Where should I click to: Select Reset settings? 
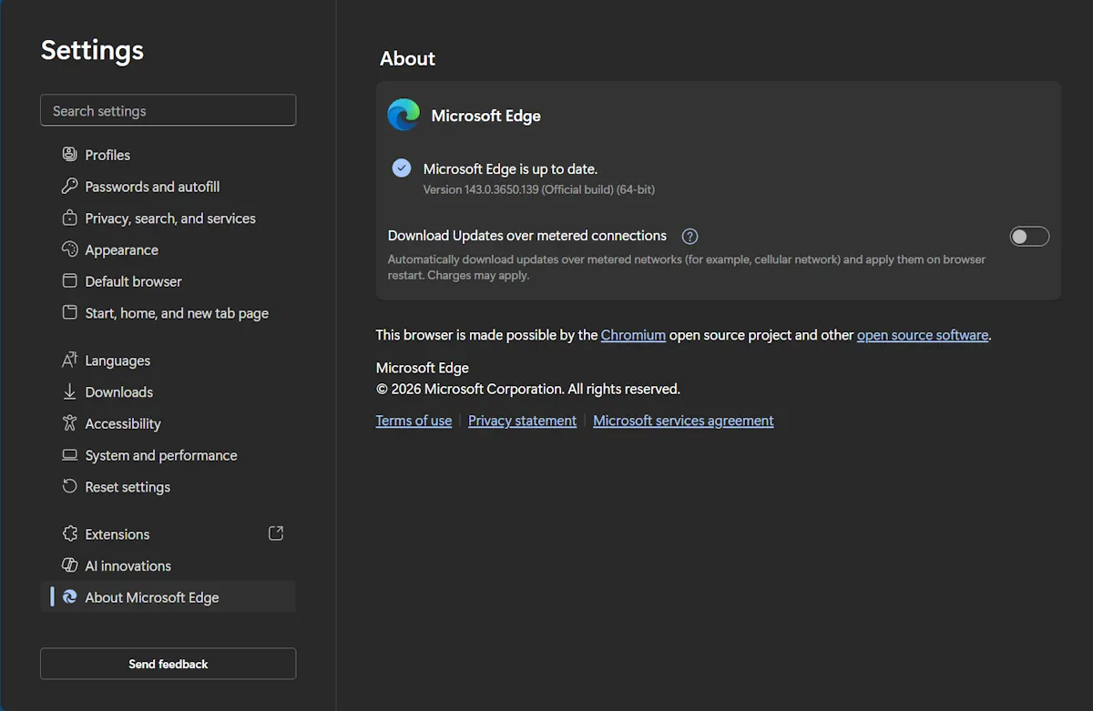point(168,487)
